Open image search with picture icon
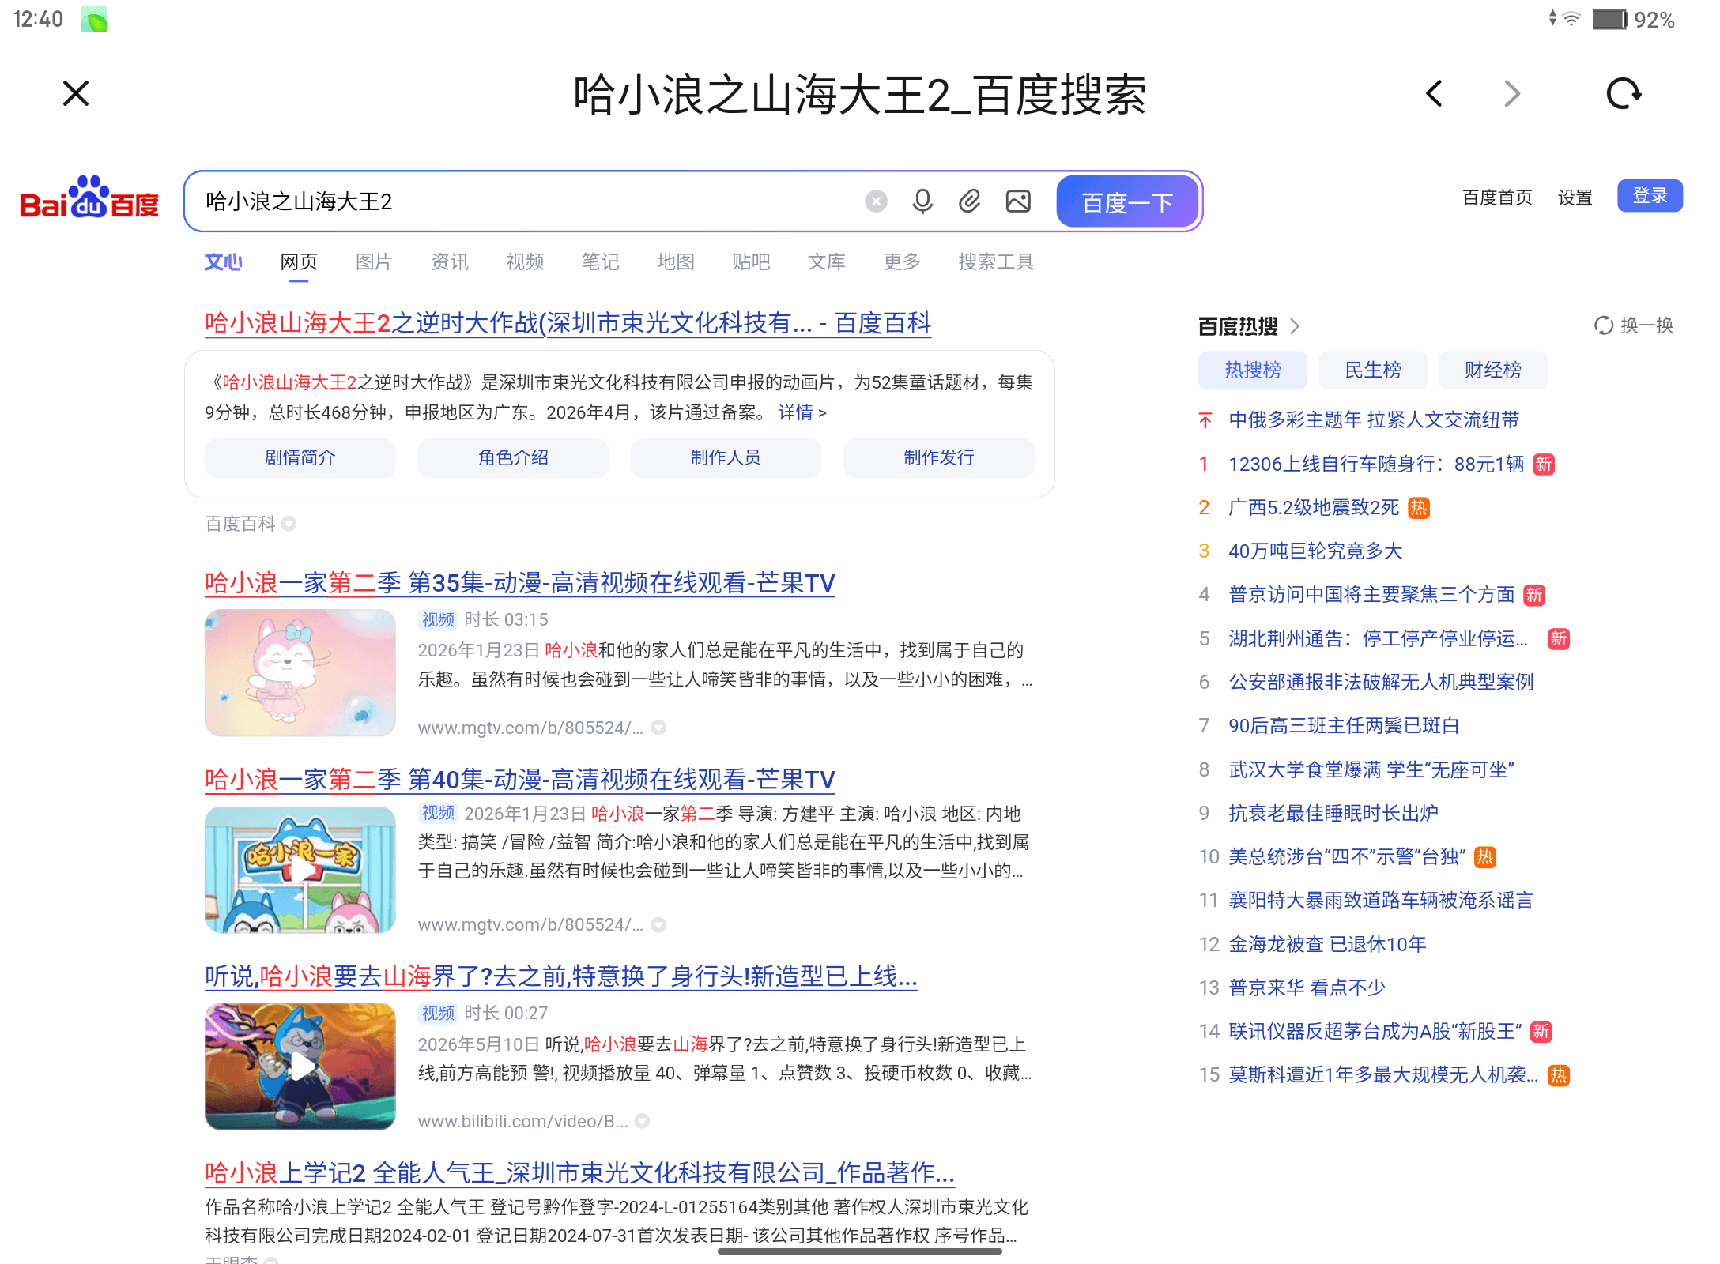Viewport: 1720px width, 1264px height. point(1018,201)
